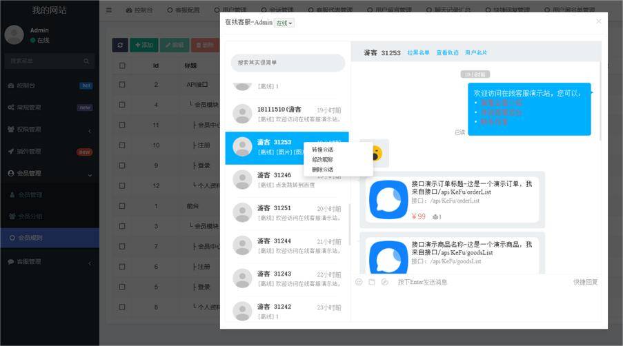Click the refresh icon button in background table
The height and width of the screenshot is (346, 623).
coord(120,45)
